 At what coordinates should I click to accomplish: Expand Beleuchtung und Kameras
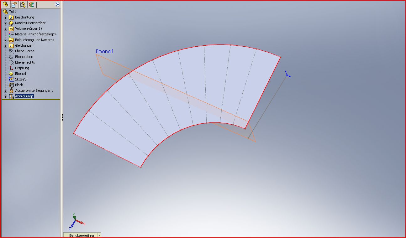pyautogui.click(x=5, y=40)
